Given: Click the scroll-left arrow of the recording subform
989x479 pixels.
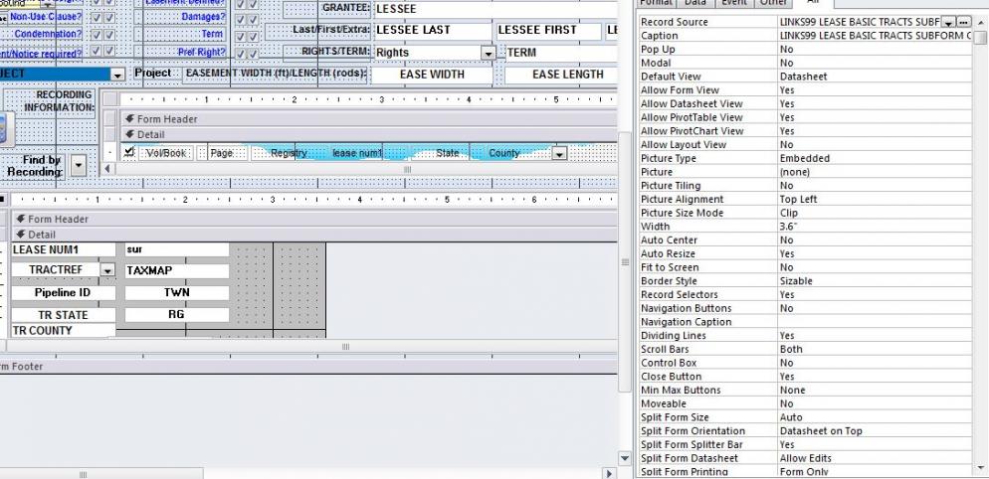Looking at the screenshot, I should [x=107, y=168].
